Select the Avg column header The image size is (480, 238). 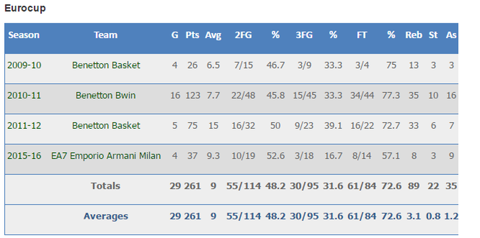(x=213, y=35)
